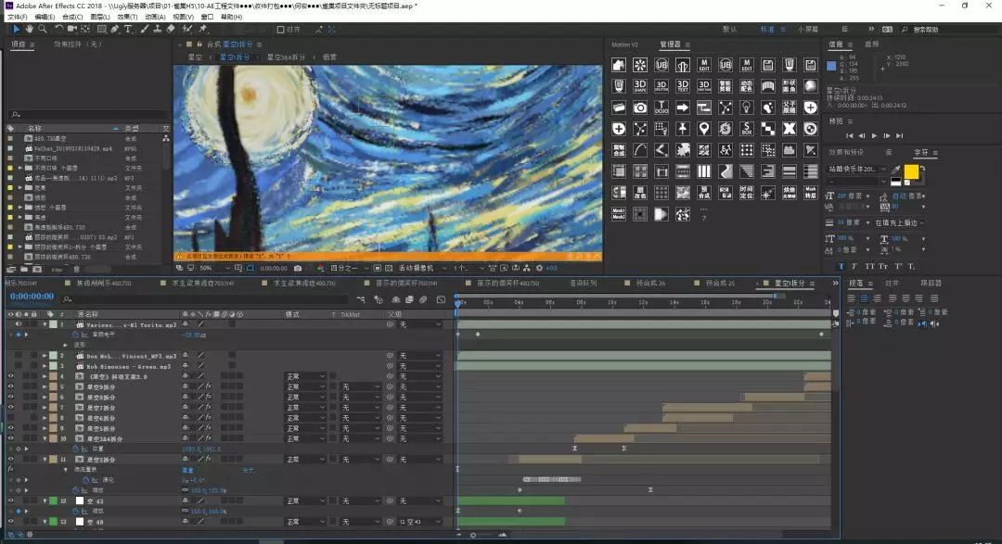
Task: Click the 3D TEXT script icon
Action: [x=683, y=86]
